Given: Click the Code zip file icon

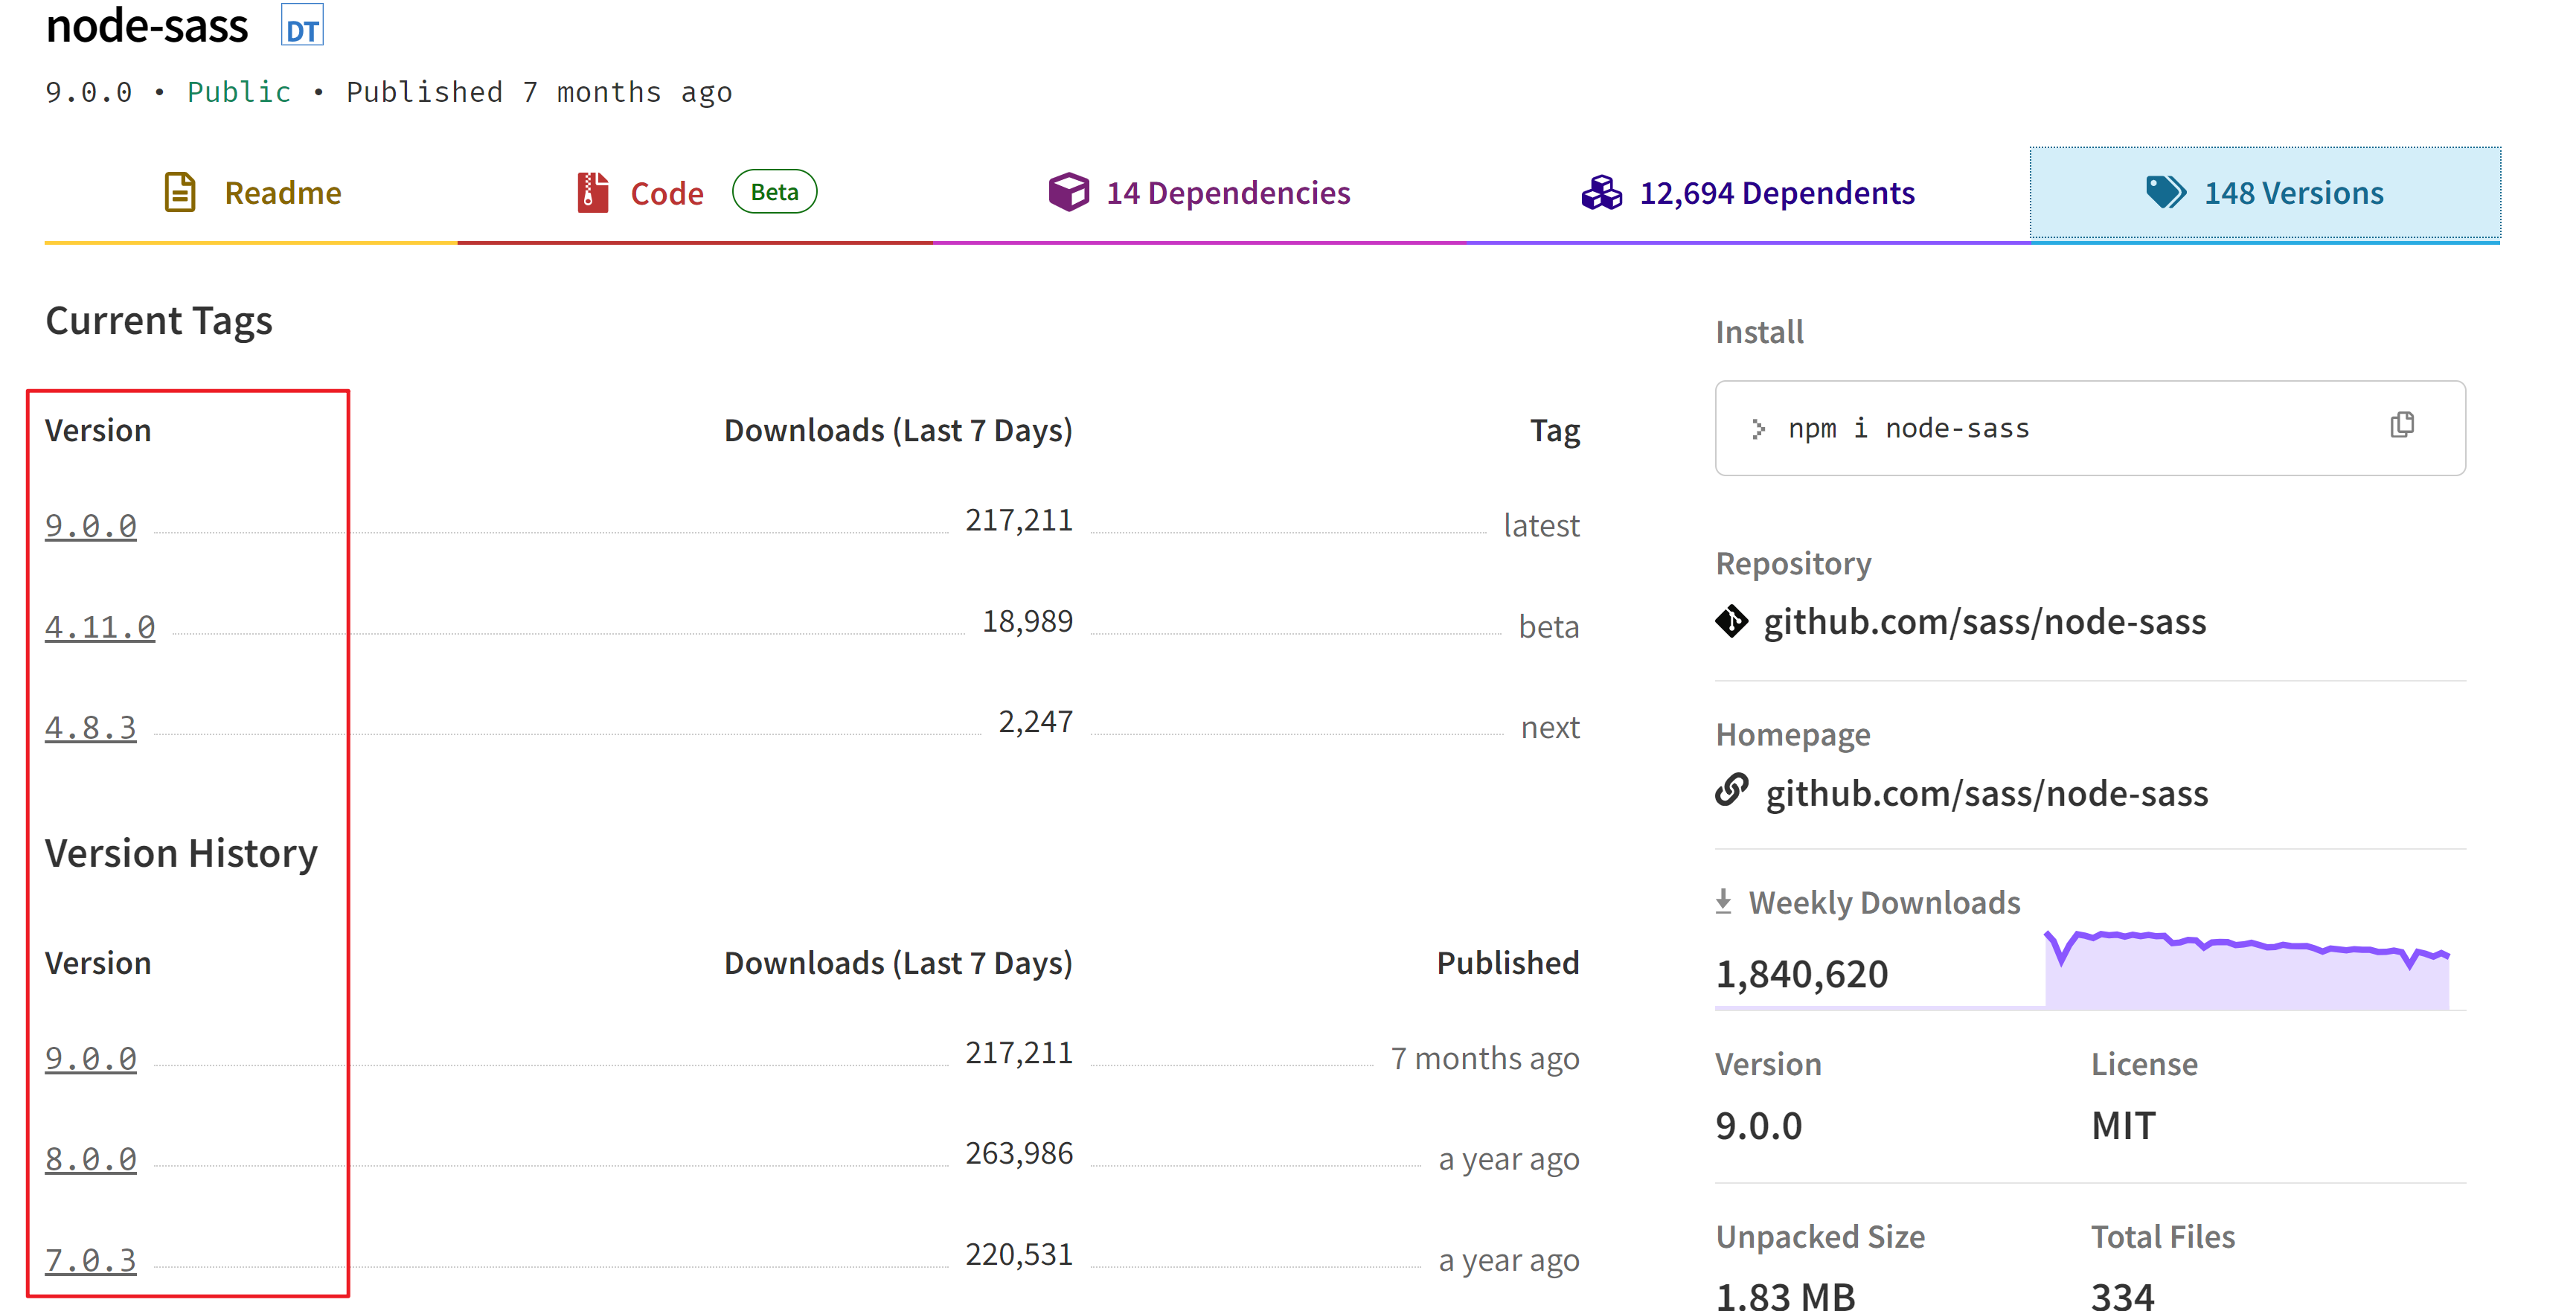Looking at the screenshot, I should (x=593, y=192).
